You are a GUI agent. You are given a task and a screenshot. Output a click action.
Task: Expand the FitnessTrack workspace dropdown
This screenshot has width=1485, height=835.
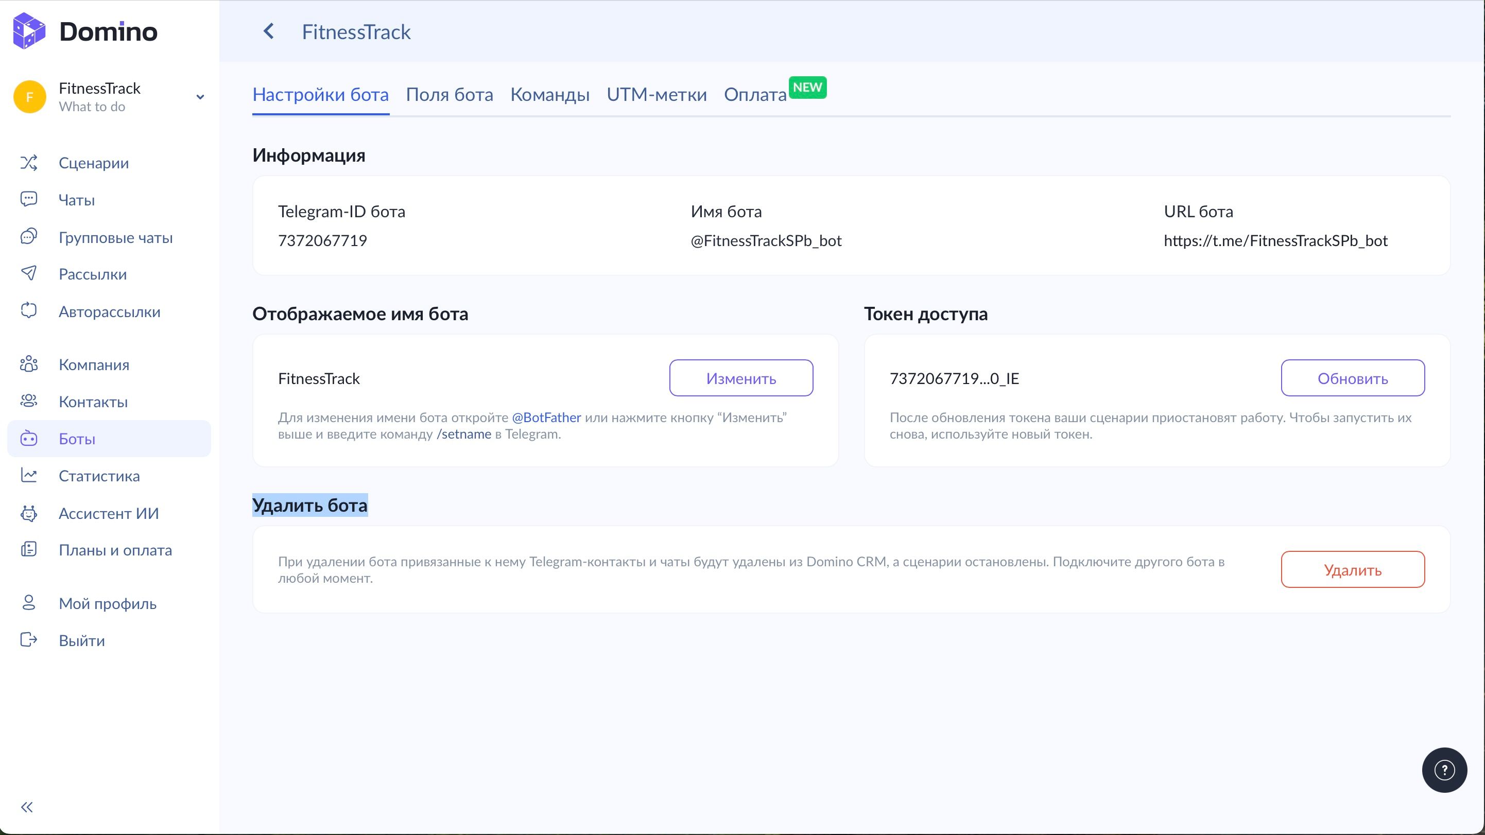click(x=200, y=97)
